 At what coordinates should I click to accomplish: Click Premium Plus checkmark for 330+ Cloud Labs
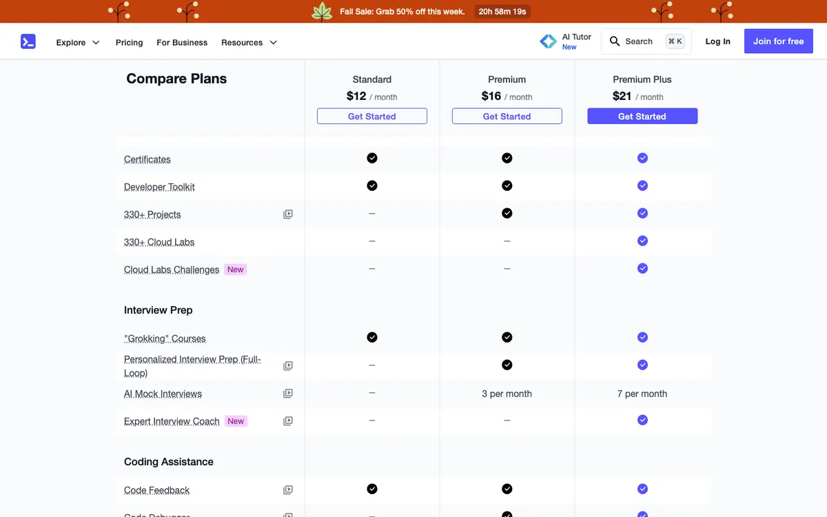tap(642, 241)
